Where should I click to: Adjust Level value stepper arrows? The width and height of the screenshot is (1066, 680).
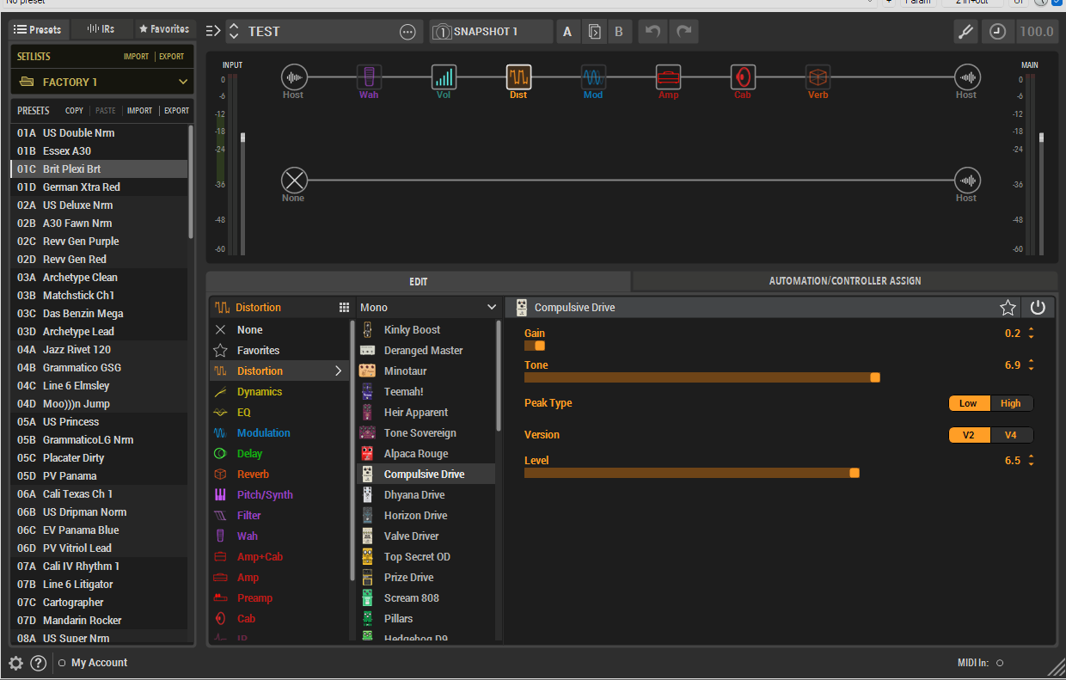(x=1031, y=461)
